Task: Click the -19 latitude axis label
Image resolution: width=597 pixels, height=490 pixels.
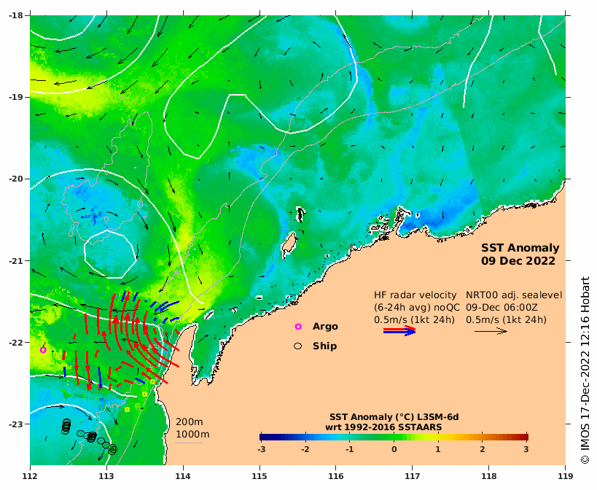Action: coord(16,97)
